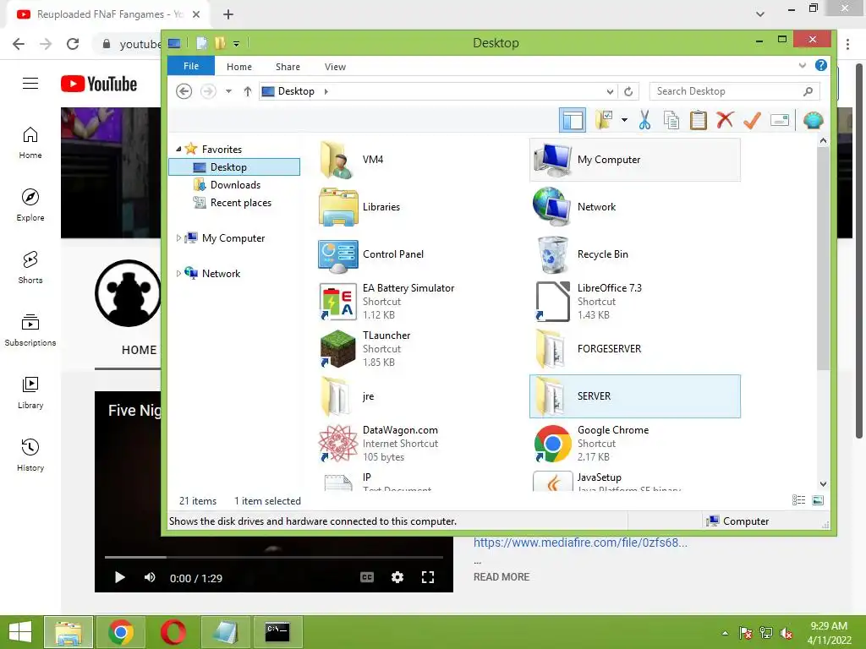Switch to large icons view
The width and height of the screenshot is (866, 649).
click(x=818, y=500)
